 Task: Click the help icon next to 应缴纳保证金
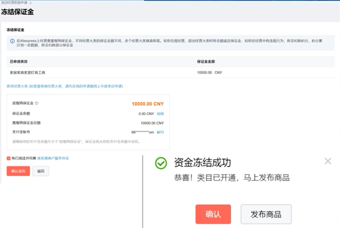point(37,103)
